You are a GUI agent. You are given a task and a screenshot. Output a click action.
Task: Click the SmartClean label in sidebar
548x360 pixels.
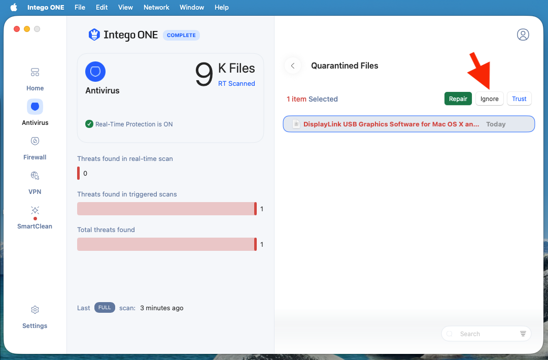tap(35, 226)
